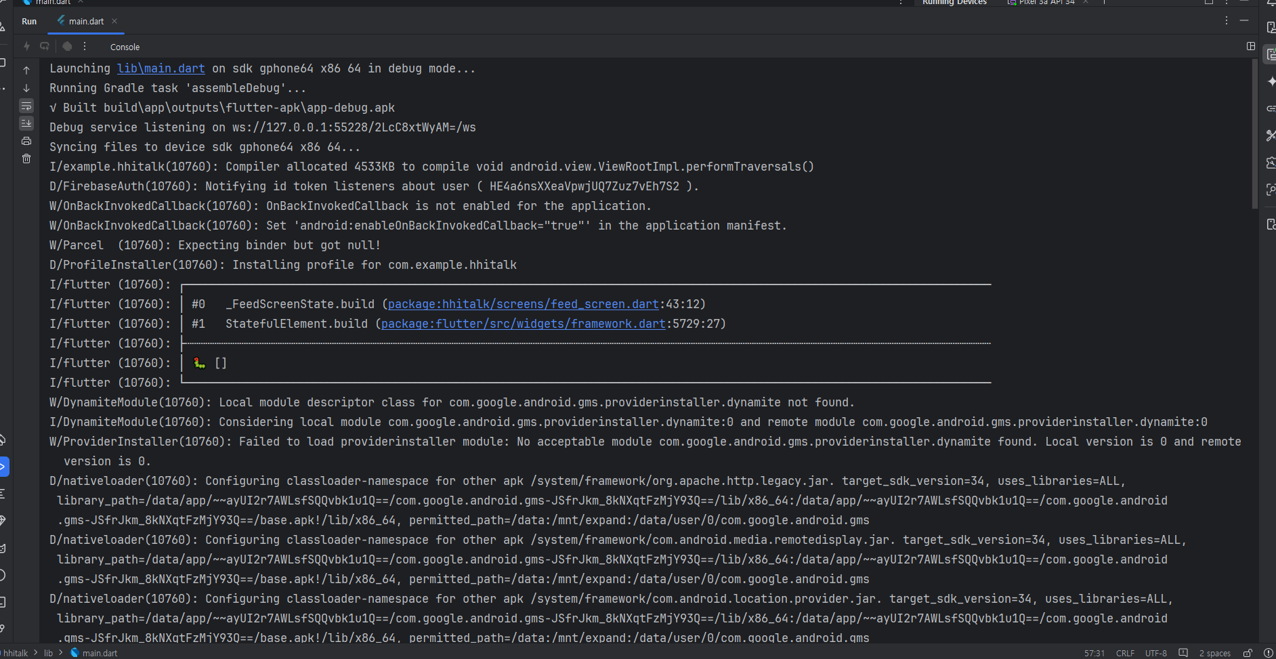Close the main.dart run tab
1276x659 pixels.
[x=114, y=21]
